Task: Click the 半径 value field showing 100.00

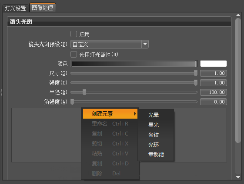Action: [214, 92]
